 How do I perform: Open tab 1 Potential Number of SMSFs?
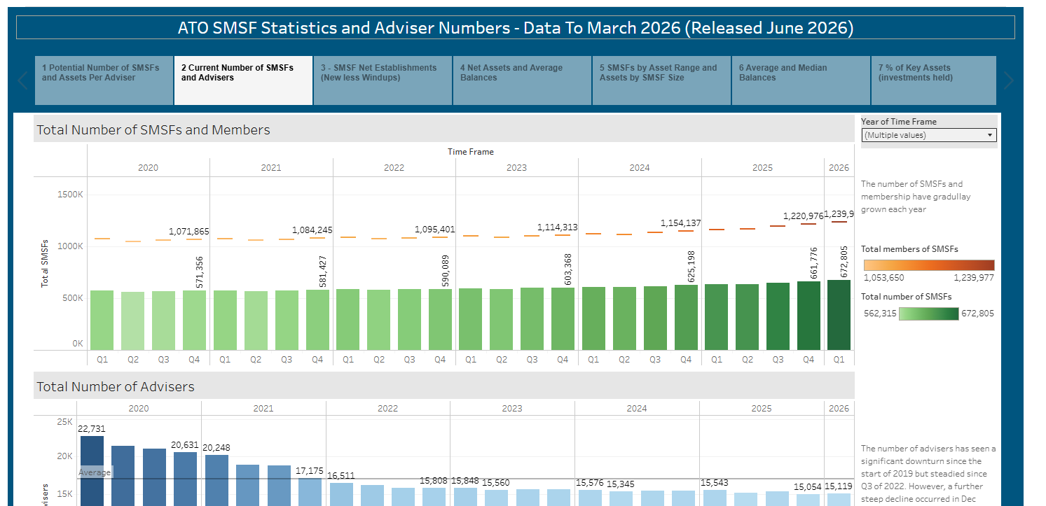point(104,80)
